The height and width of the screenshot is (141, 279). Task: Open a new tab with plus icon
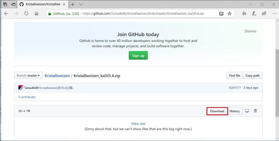pos(72,4)
